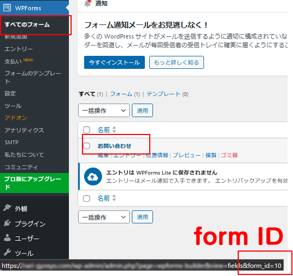Filter list by テンプレート link
Image resolution: width=293 pixels, height=276 pixels.
point(163,94)
